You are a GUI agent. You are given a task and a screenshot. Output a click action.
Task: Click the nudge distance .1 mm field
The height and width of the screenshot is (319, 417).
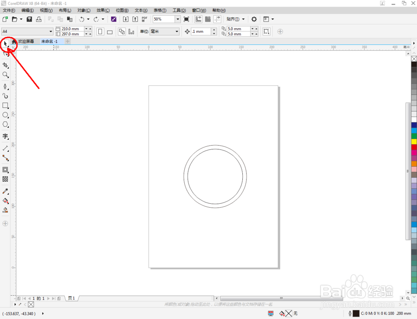(x=201, y=31)
